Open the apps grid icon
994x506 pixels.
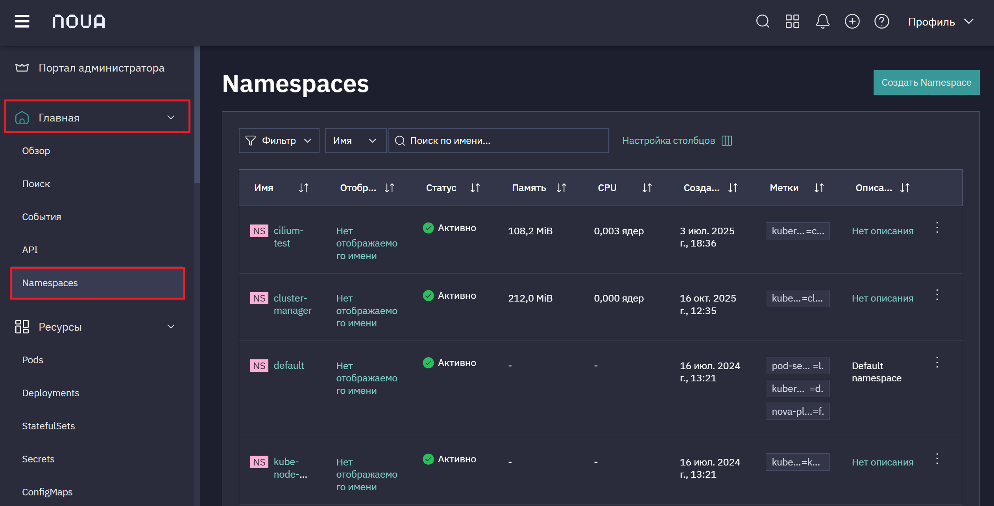coord(793,21)
